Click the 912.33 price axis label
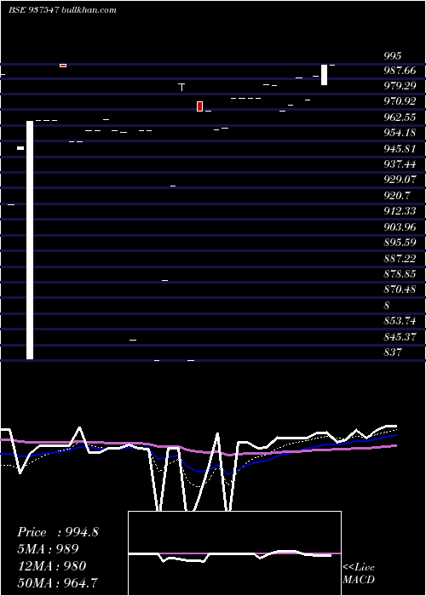 click(400, 211)
